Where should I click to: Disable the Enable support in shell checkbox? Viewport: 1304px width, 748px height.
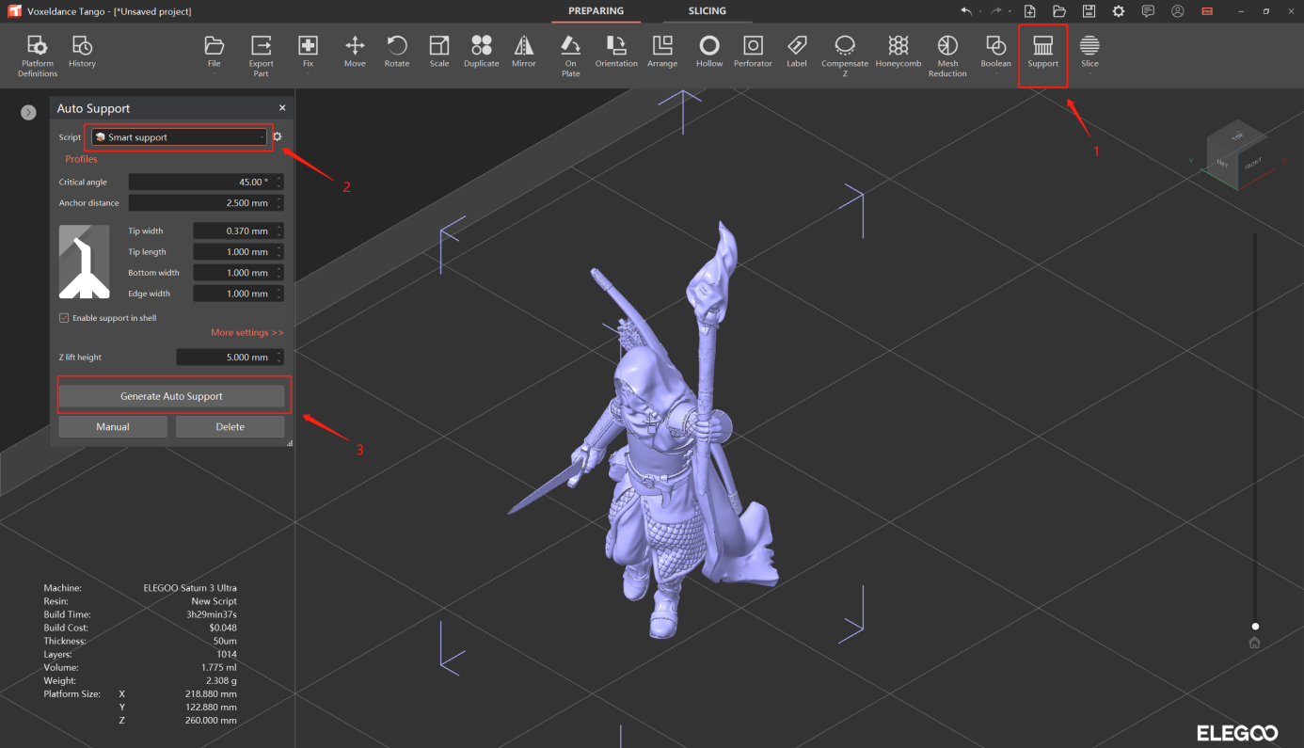click(x=64, y=317)
